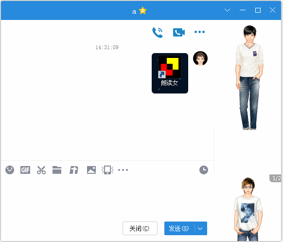283x242 pixels.
Task: Open the title bar dropdown chevron
Action: [227, 10]
